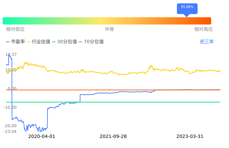This screenshot has width=229, height=148.
Task: Click the 10.00 axis label
Action: (x=11, y=70)
